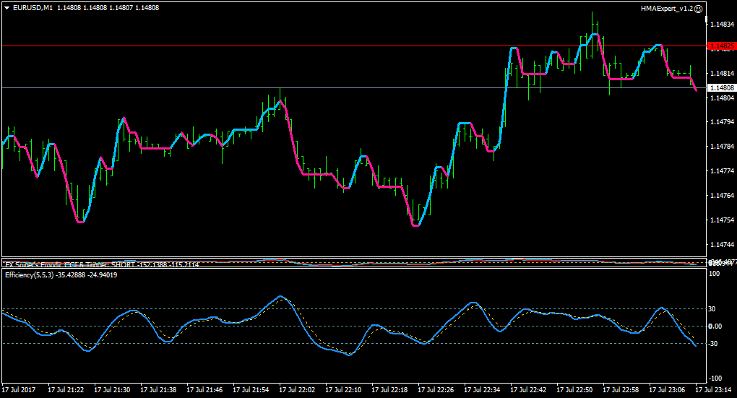This screenshot has width=737, height=398.
Task: Click the 1.14744 label on price axis
Action: [x=723, y=244]
